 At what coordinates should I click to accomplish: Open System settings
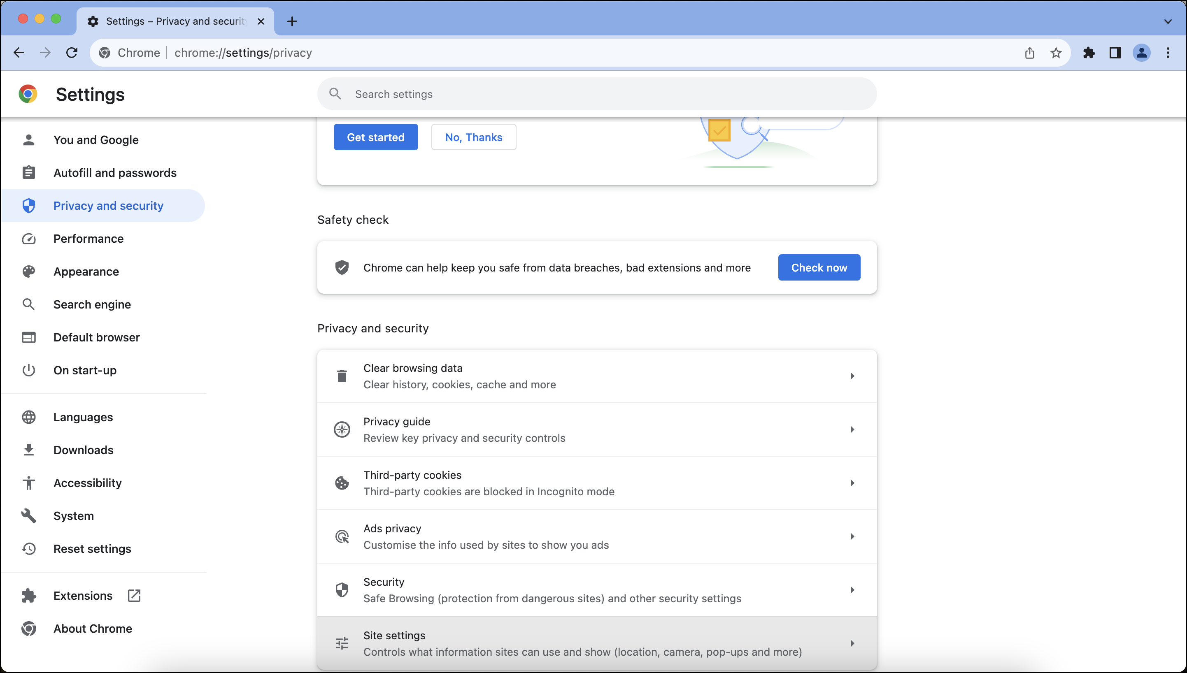pos(104,515)
